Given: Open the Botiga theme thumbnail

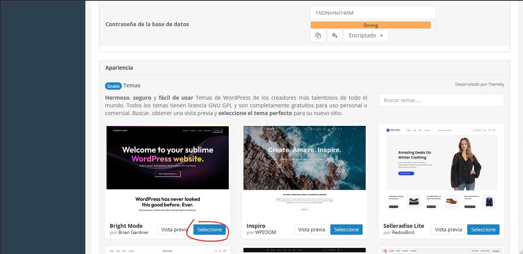Looking at the screenshot, I should click(168, 251).
